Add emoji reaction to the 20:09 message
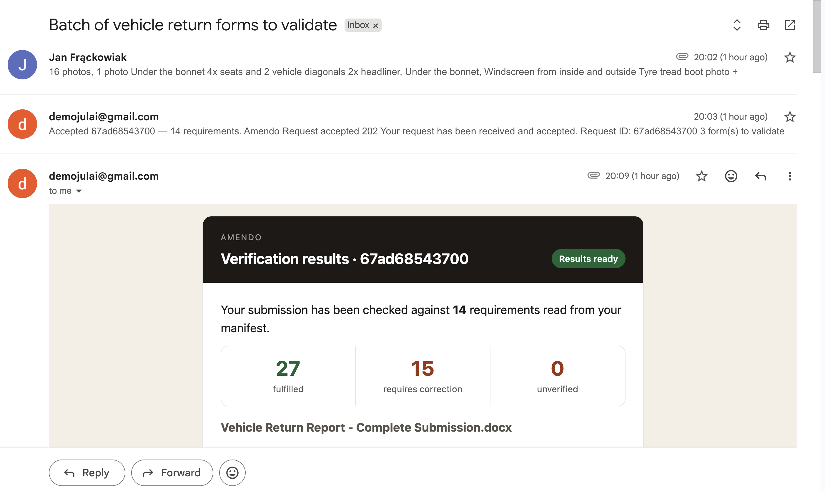Screen dimensions: 825x491 coord(731,176)
